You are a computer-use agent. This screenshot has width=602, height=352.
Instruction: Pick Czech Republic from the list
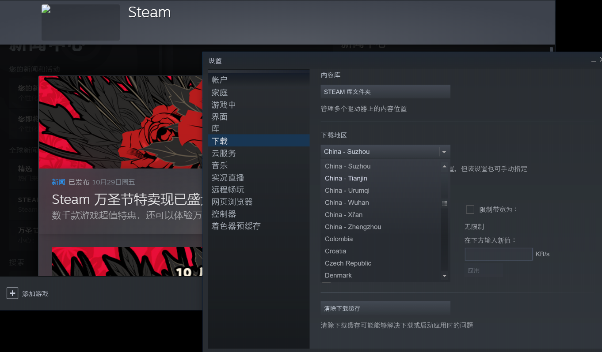tap(381, 263)
